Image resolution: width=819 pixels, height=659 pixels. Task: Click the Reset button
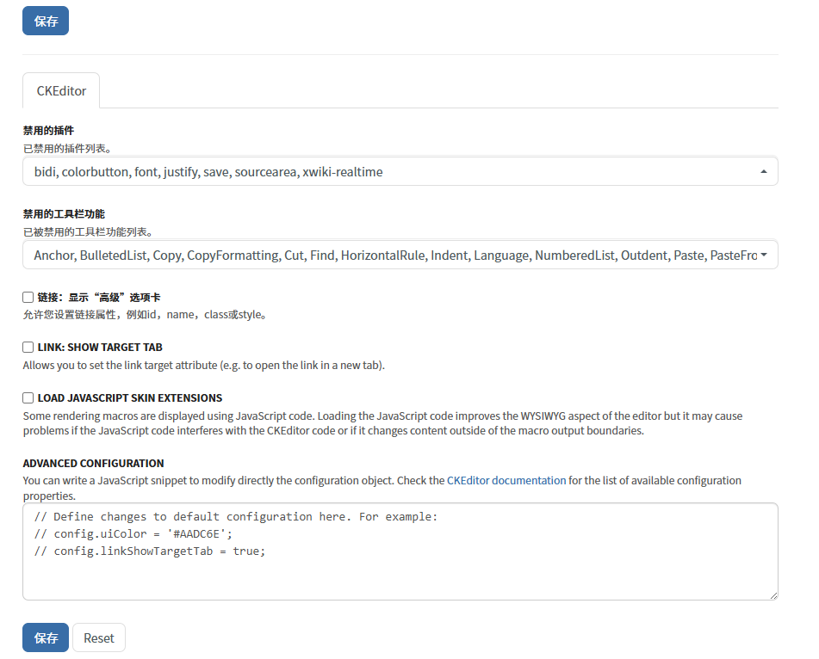[99, 637]
